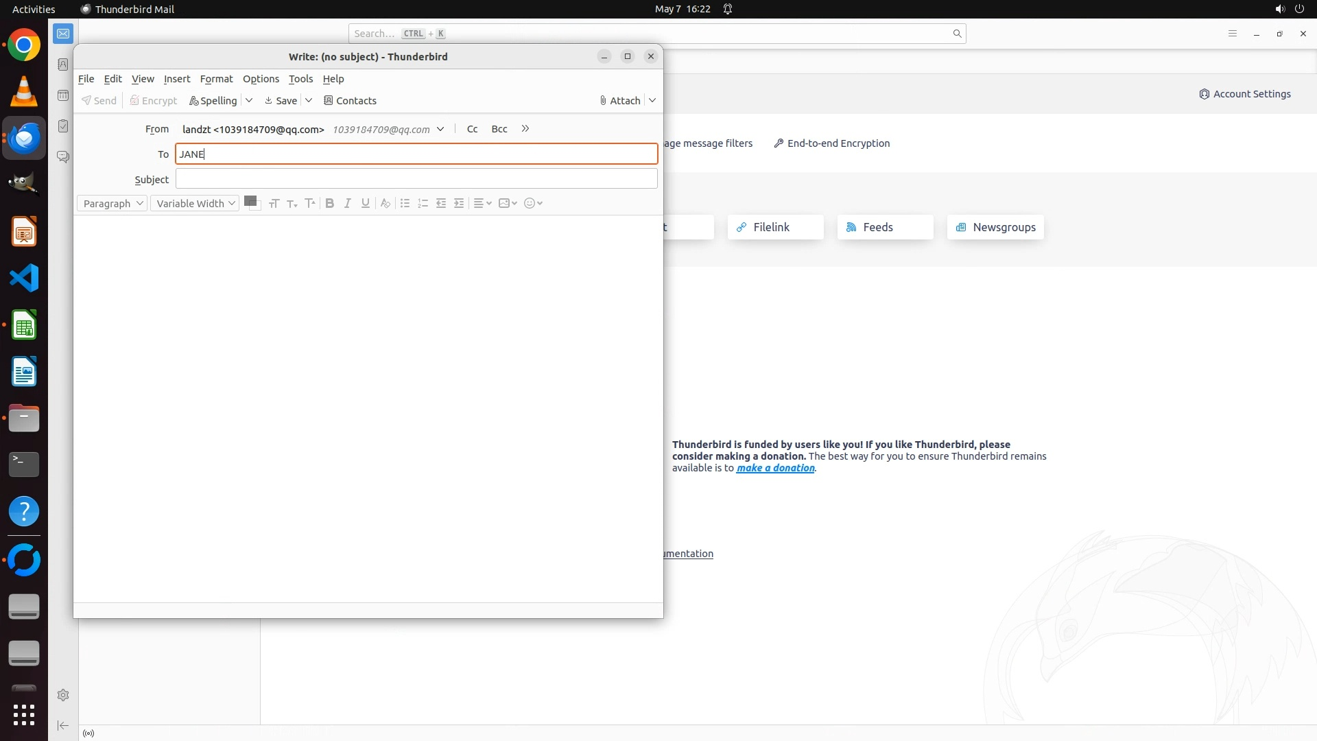Apply bulleted list icon
This screenshot has width=1317, height=741.
(405, 203)
